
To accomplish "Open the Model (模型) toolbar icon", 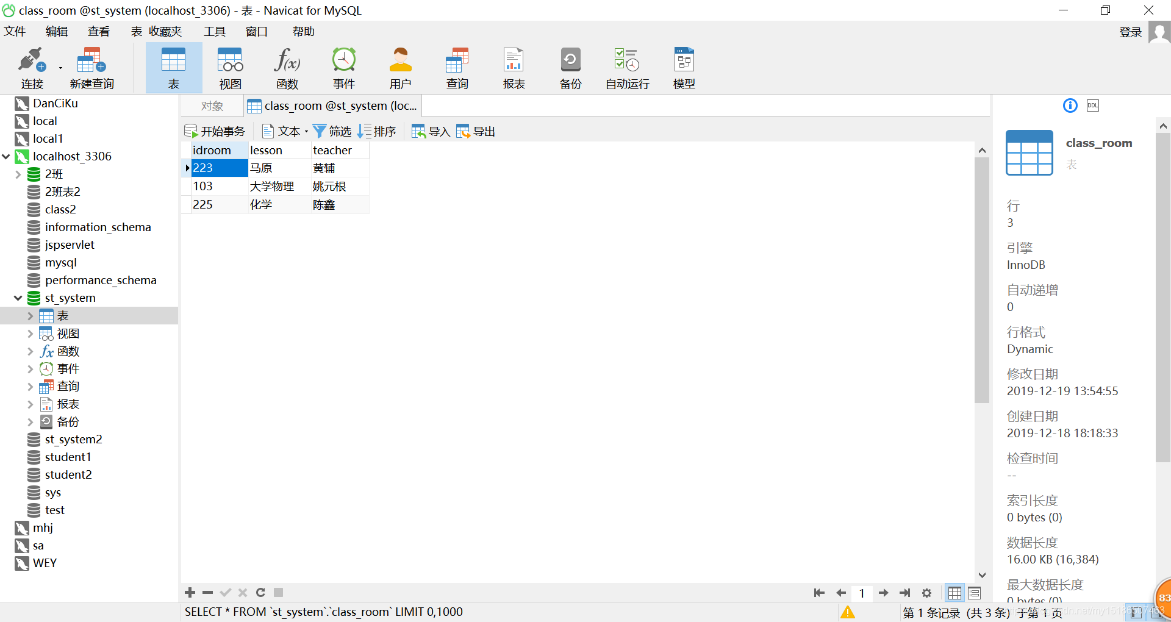I will (684, 68).
